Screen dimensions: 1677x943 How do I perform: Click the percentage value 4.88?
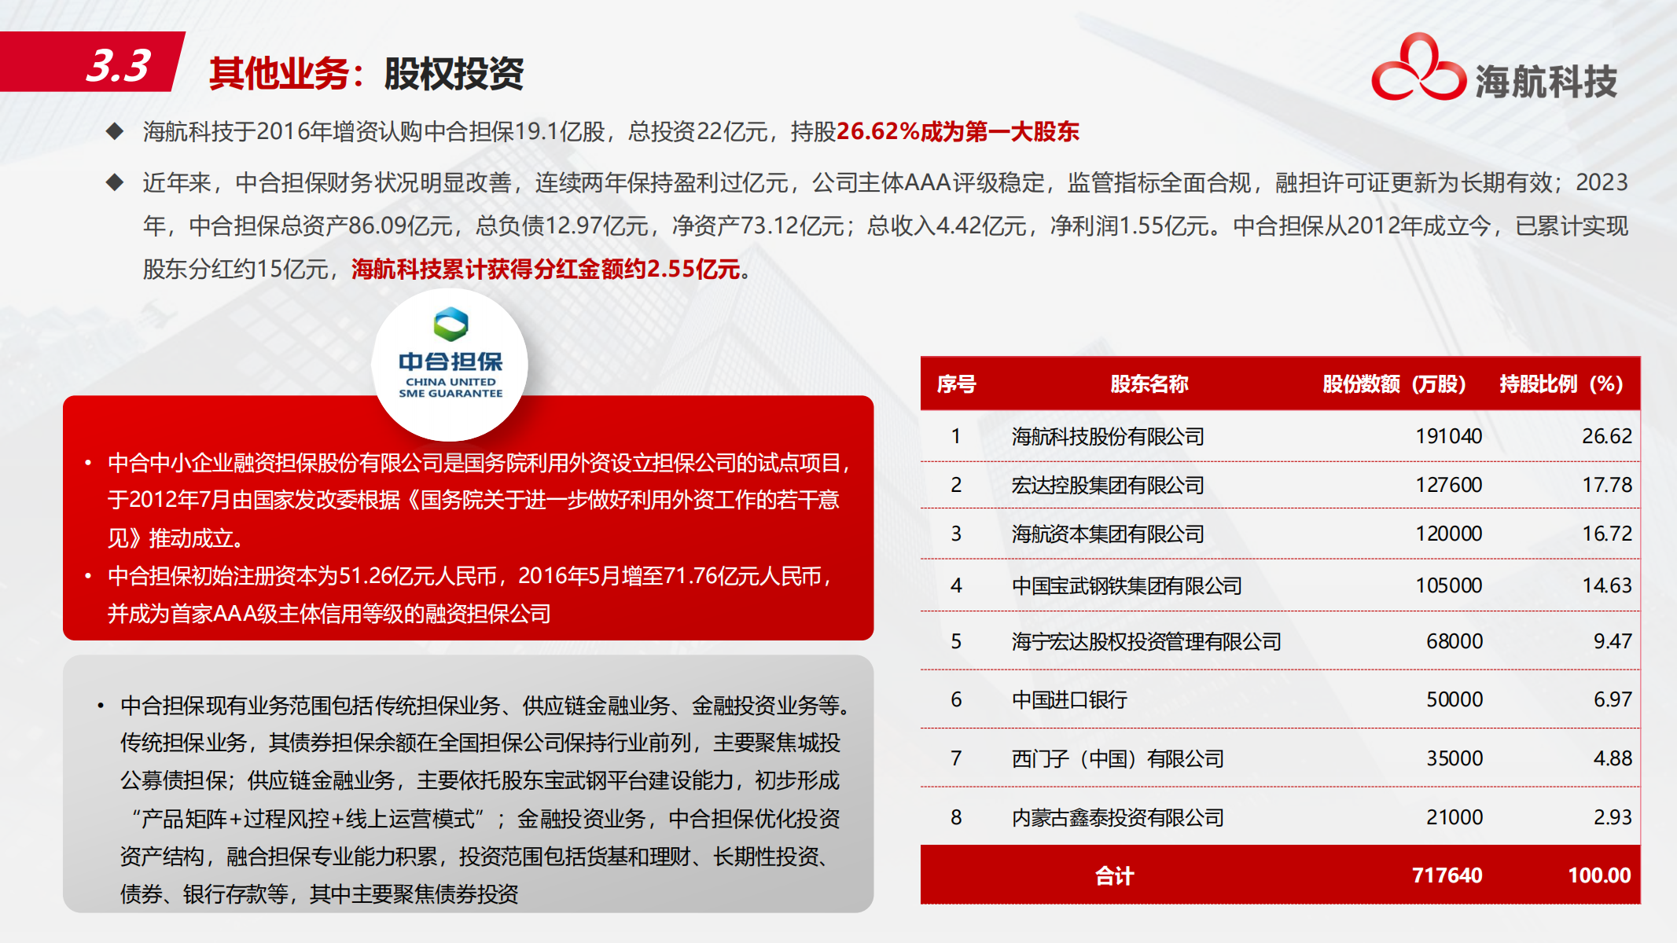[1613, 758]
